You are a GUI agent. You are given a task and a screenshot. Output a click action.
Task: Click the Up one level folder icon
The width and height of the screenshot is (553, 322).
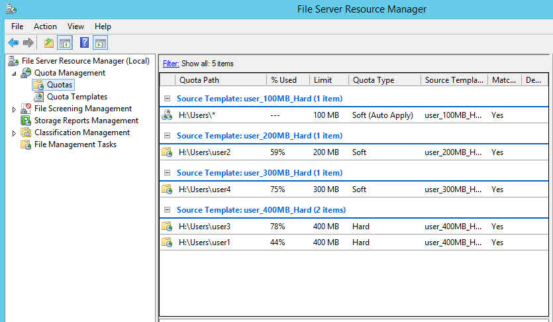click(x=48, y=42)
